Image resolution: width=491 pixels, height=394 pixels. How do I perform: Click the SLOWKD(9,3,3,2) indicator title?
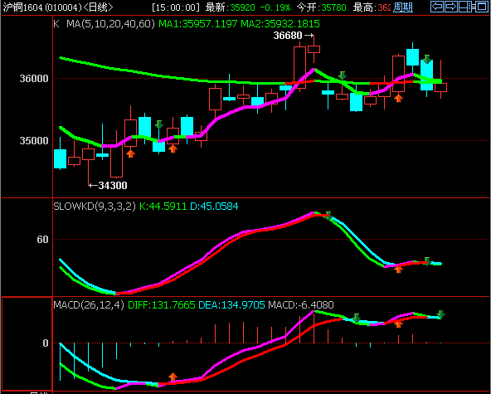[x=95, y=206]
